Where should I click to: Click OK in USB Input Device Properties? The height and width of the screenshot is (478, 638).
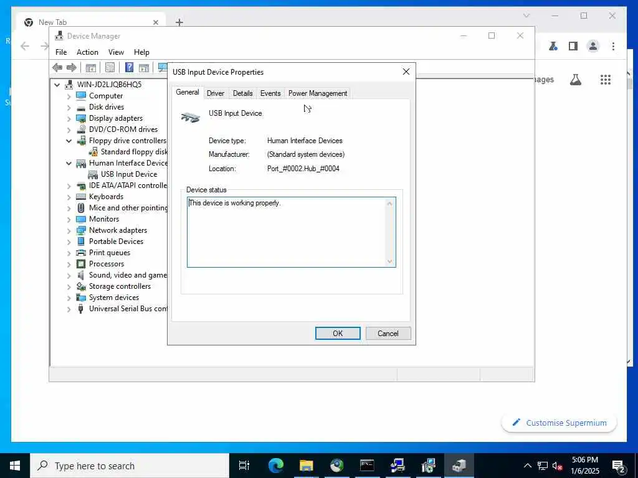coord(338,334)
